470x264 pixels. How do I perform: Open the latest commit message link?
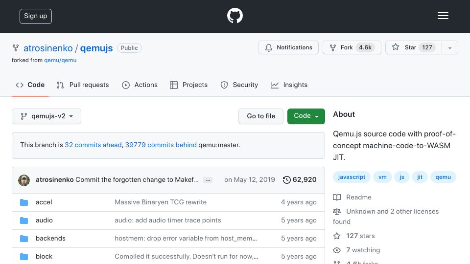[x=137, y=179]
